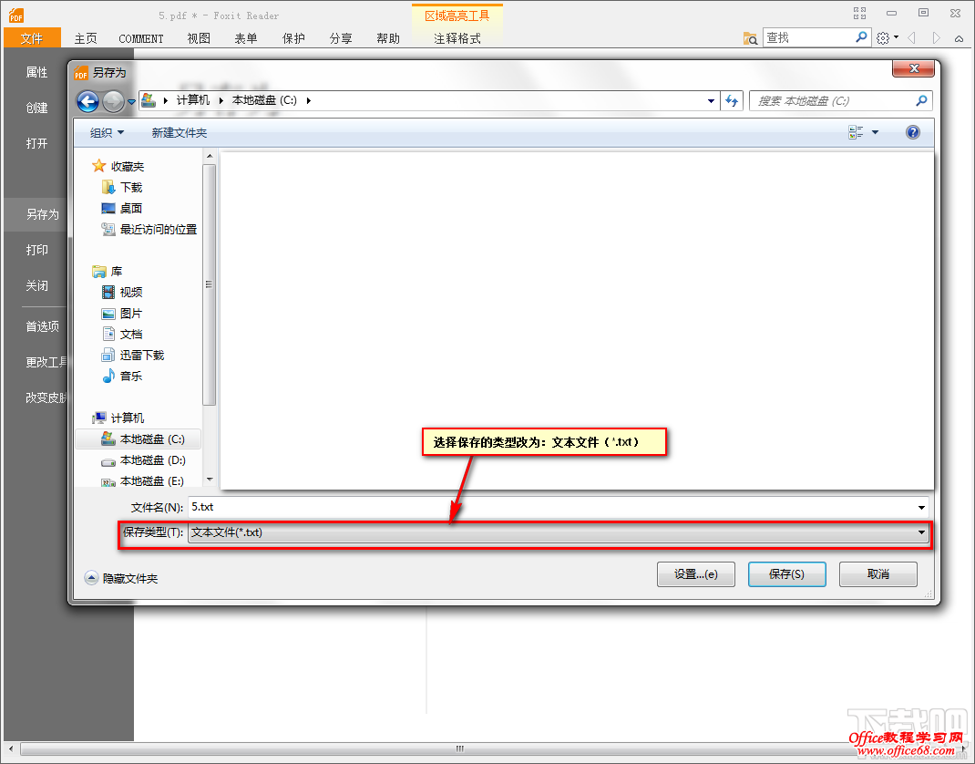The width and height of the screenshot is (975, 764).
Task: Expand the 本地磁盘 (C:) breadcrumb arrow
Action: tap(308, 100)
